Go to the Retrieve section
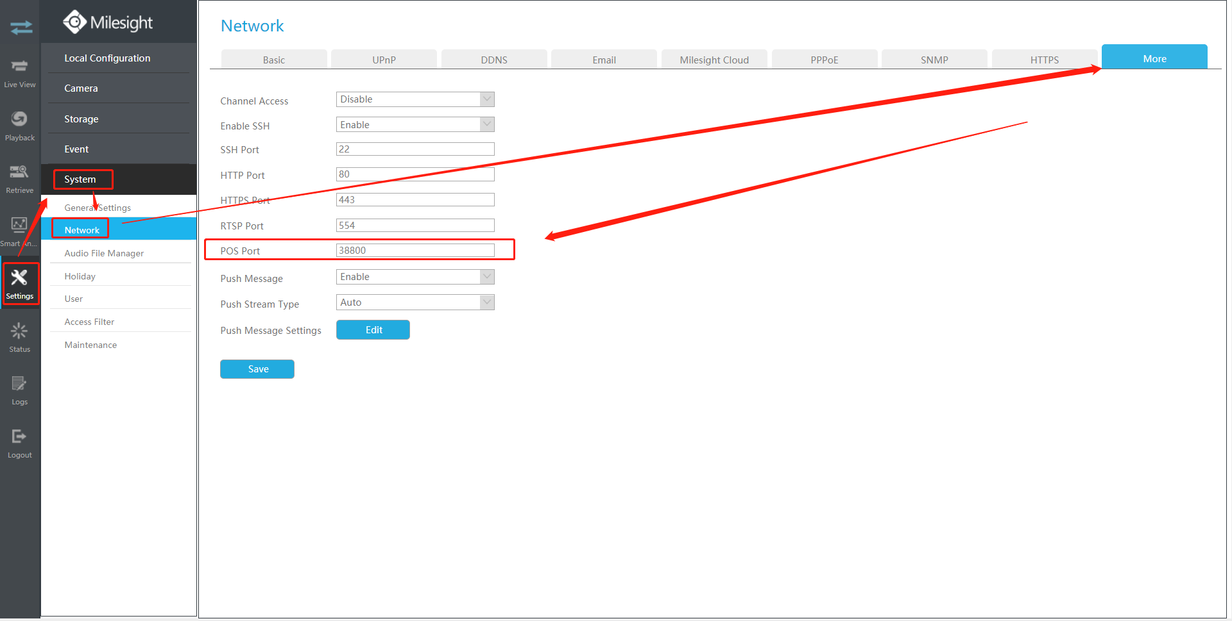The height and width of the screenshot is (621, 1232). [x=20, y=179]
